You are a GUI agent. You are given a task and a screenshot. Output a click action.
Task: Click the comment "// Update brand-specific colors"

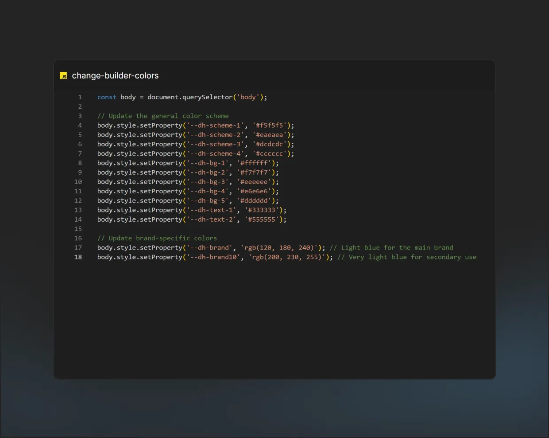pos(157,238)
